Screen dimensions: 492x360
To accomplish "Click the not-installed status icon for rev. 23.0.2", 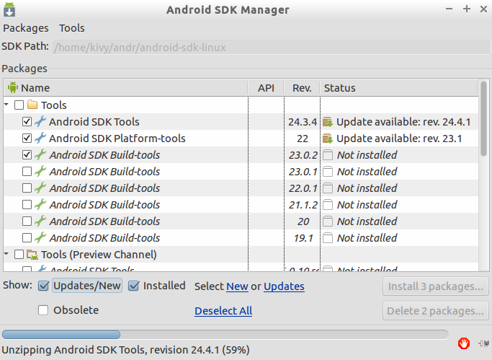I will 328,155.
